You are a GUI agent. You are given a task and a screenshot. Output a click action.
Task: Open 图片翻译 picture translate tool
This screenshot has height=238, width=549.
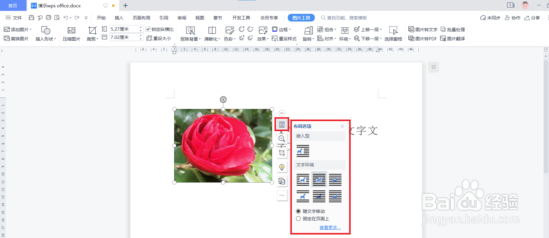click(x=452, y=39)
